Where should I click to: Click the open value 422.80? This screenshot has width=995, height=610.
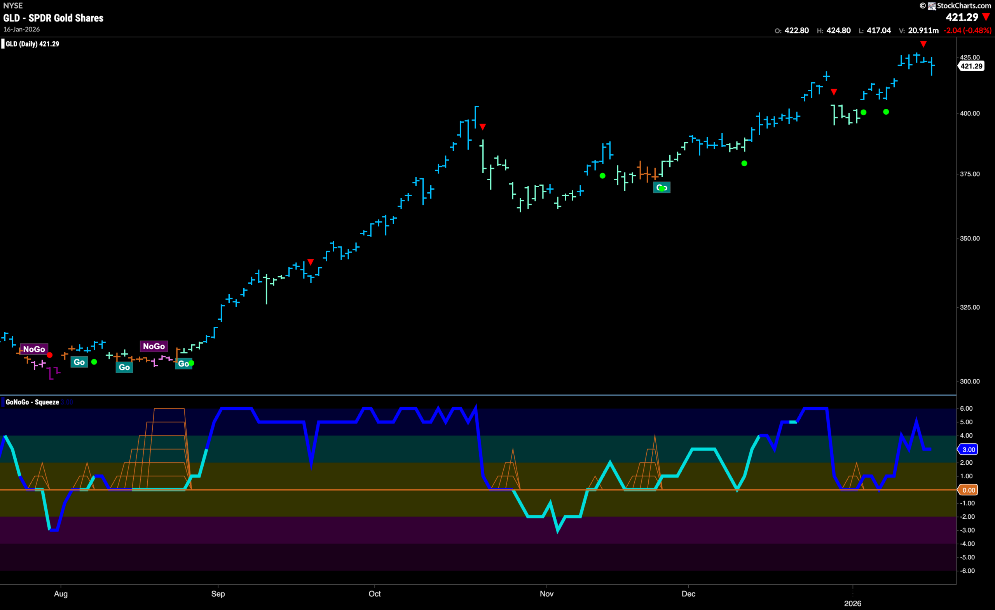pos(796,30)
